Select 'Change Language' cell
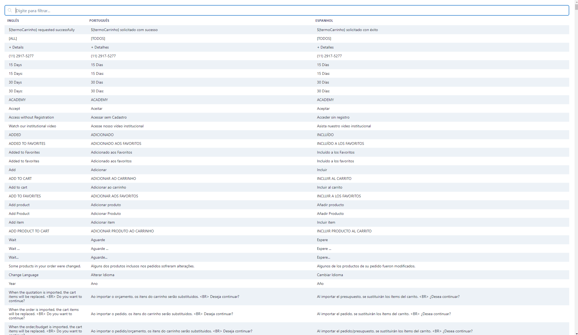This screenshot has height=335, width=578. [24, 275]
